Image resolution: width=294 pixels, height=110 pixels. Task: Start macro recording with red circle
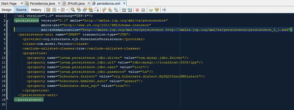[137, 10]
